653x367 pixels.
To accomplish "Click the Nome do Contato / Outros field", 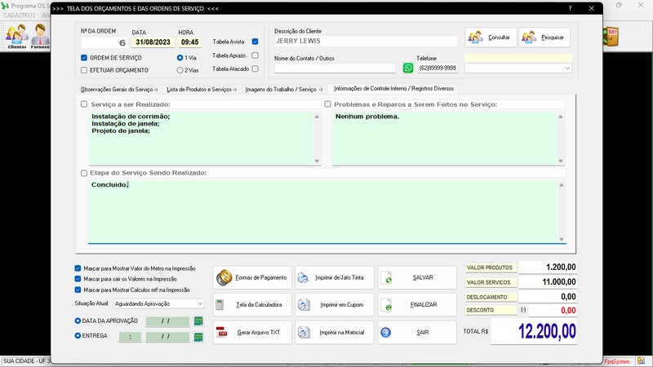I will point(335,69).
